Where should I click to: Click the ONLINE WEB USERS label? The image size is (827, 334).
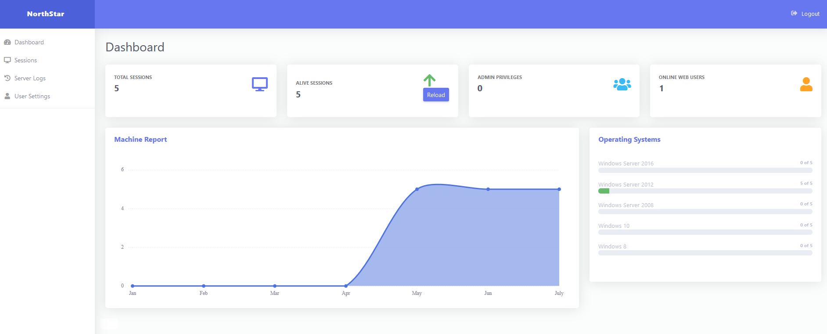pos(682,77)
